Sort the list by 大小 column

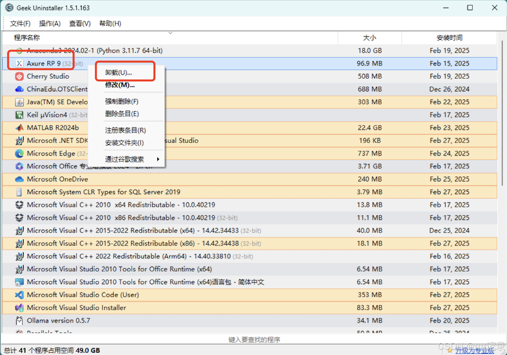(x=369, y=38)
